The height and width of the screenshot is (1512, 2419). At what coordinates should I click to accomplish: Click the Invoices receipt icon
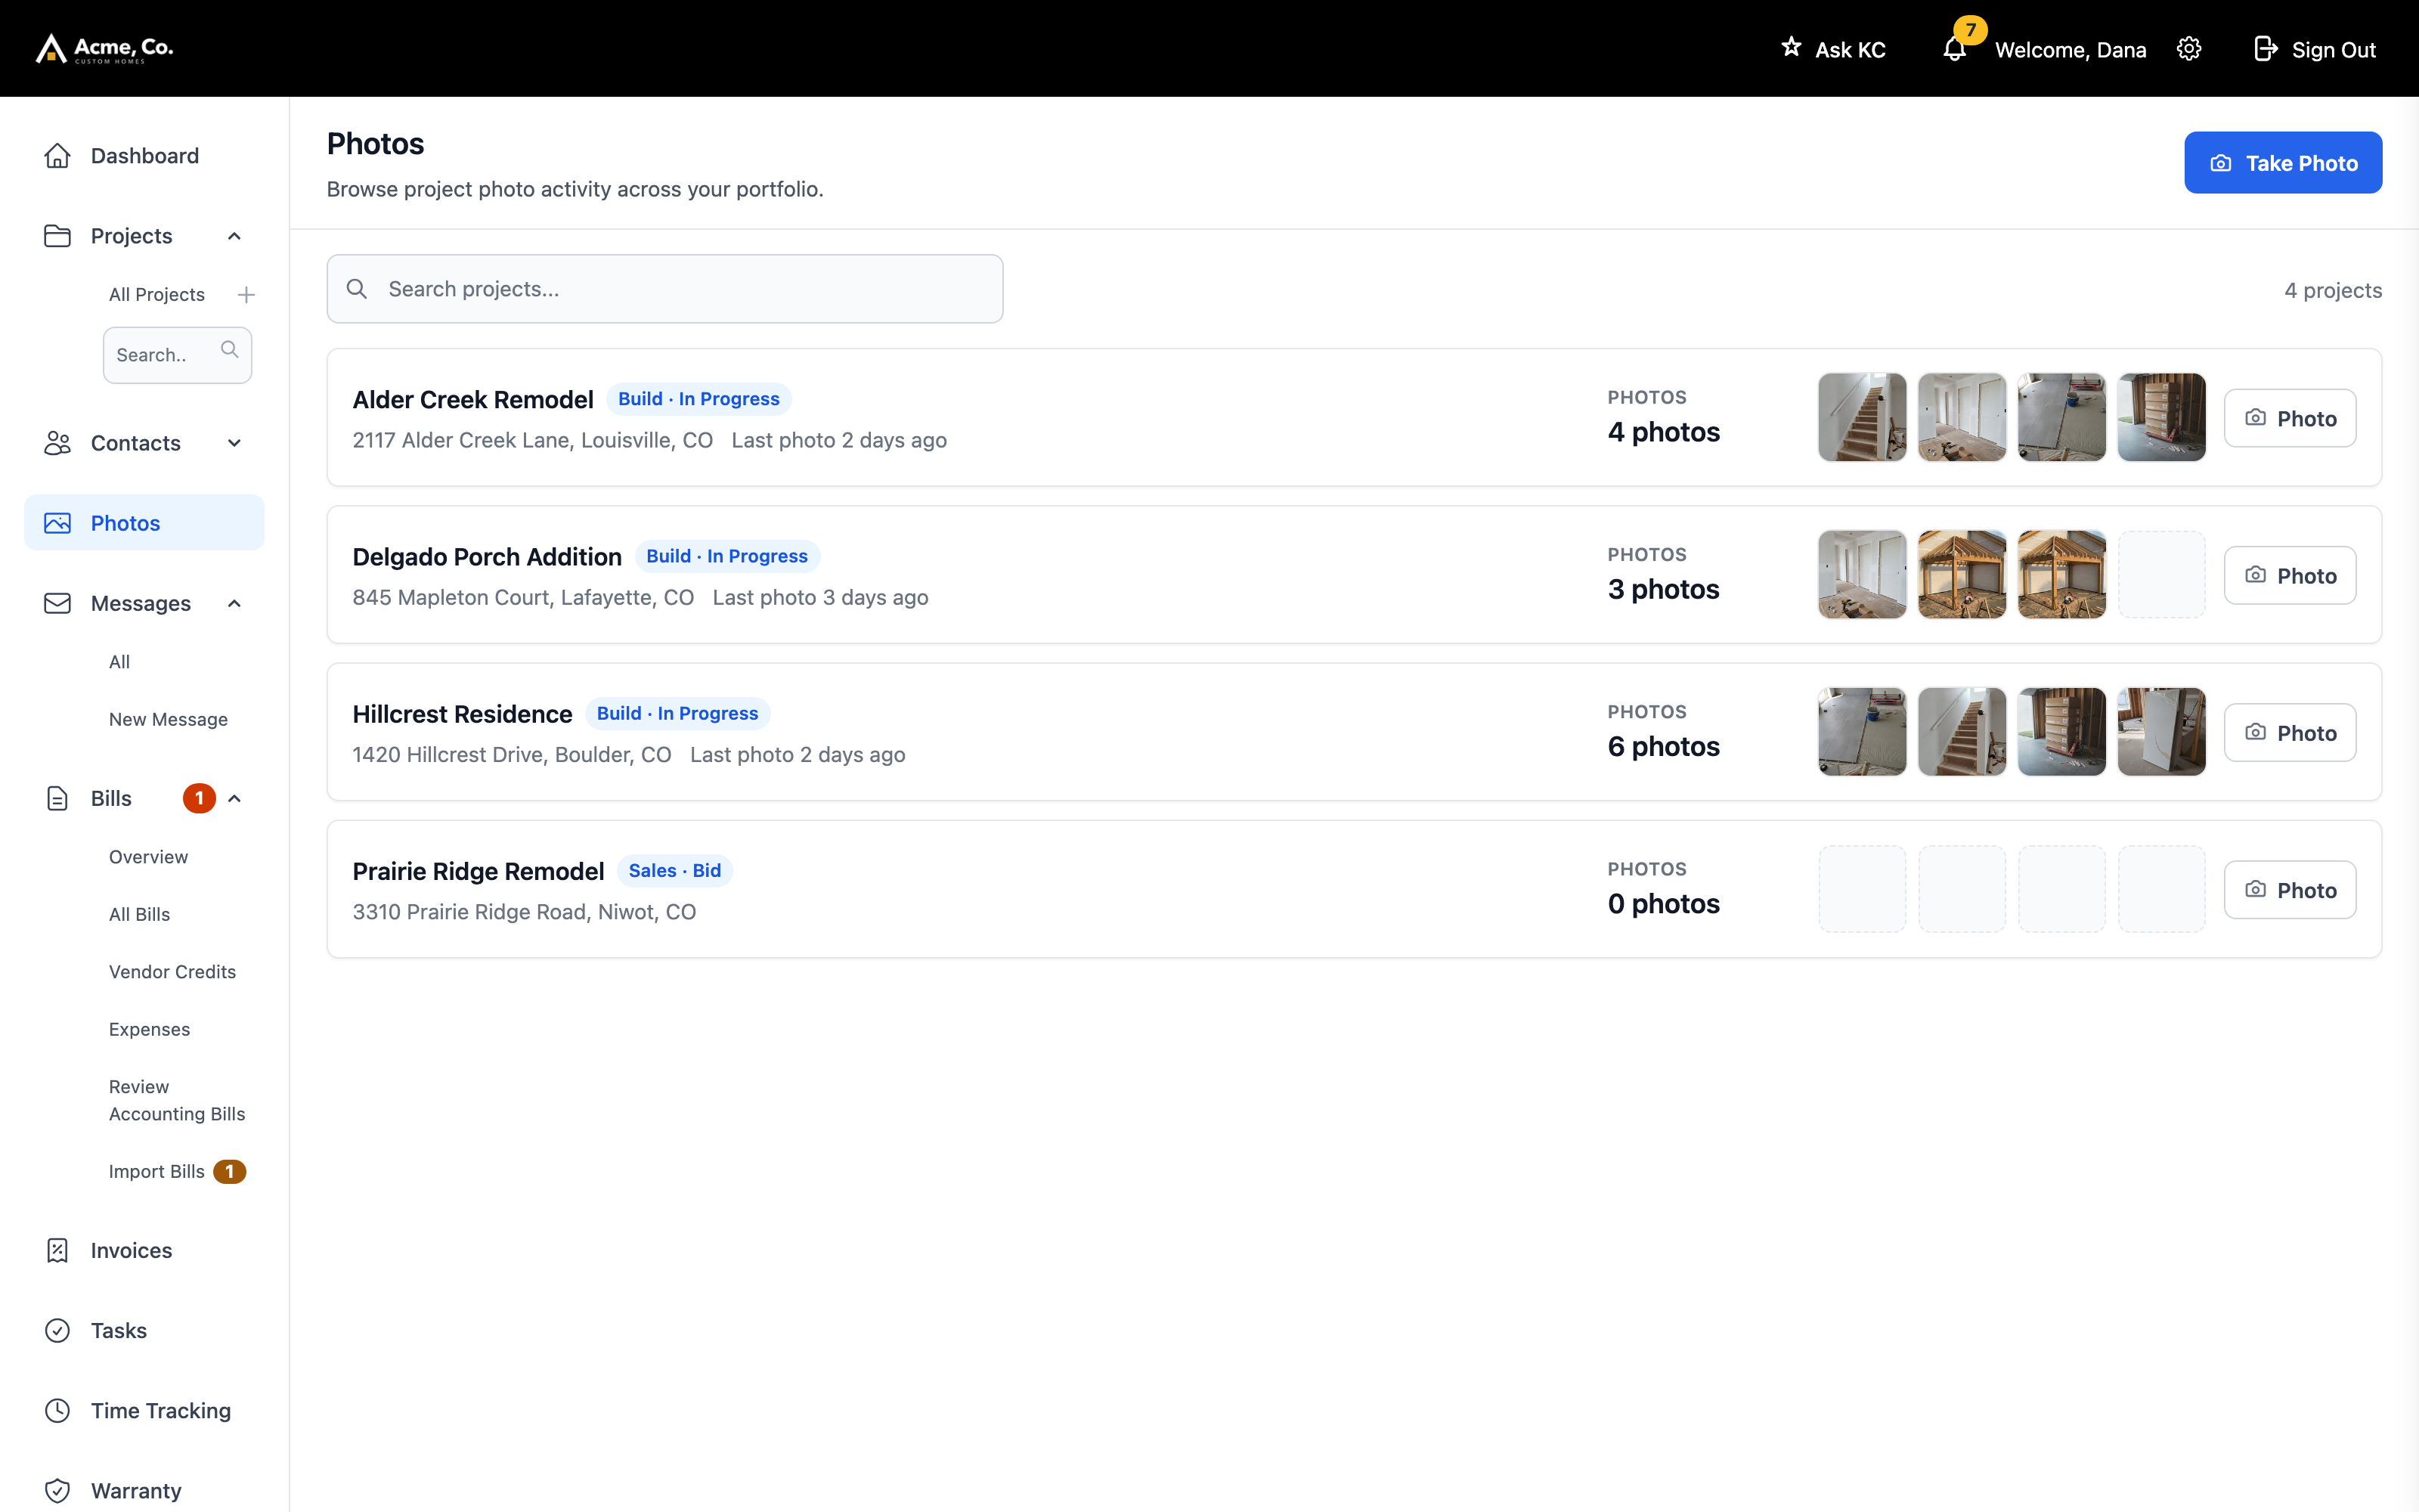58,1250
